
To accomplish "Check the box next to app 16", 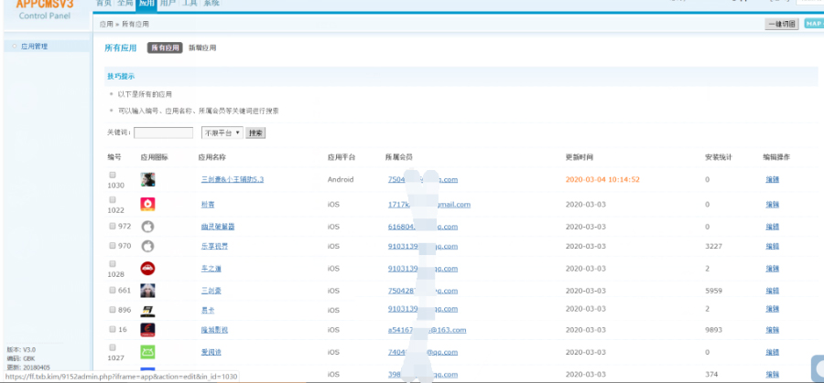I will (113, 329).
